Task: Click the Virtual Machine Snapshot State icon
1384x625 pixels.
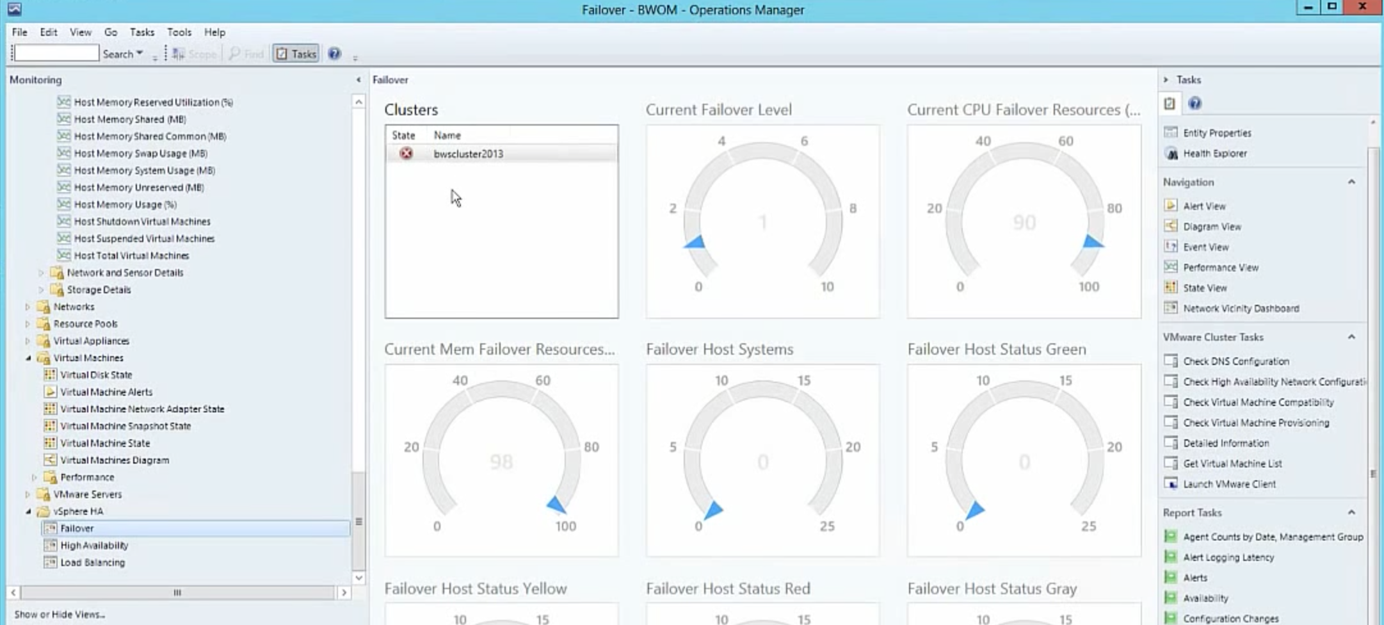Action: pos(50,426)
